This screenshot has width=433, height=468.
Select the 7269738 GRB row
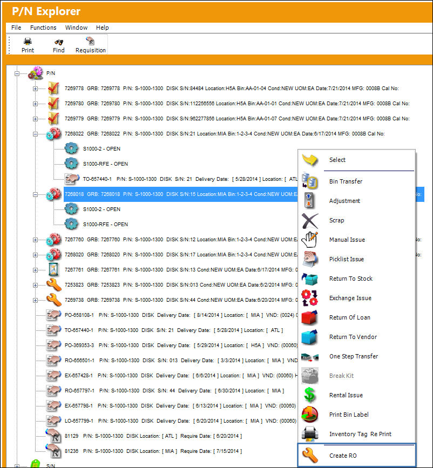coord(181,300)
